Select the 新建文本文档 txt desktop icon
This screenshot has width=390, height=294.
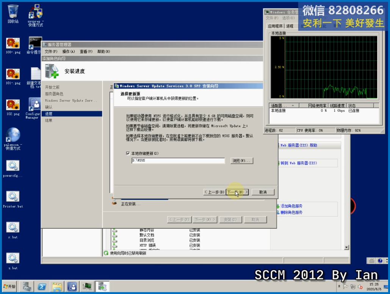tap(34, 77)
